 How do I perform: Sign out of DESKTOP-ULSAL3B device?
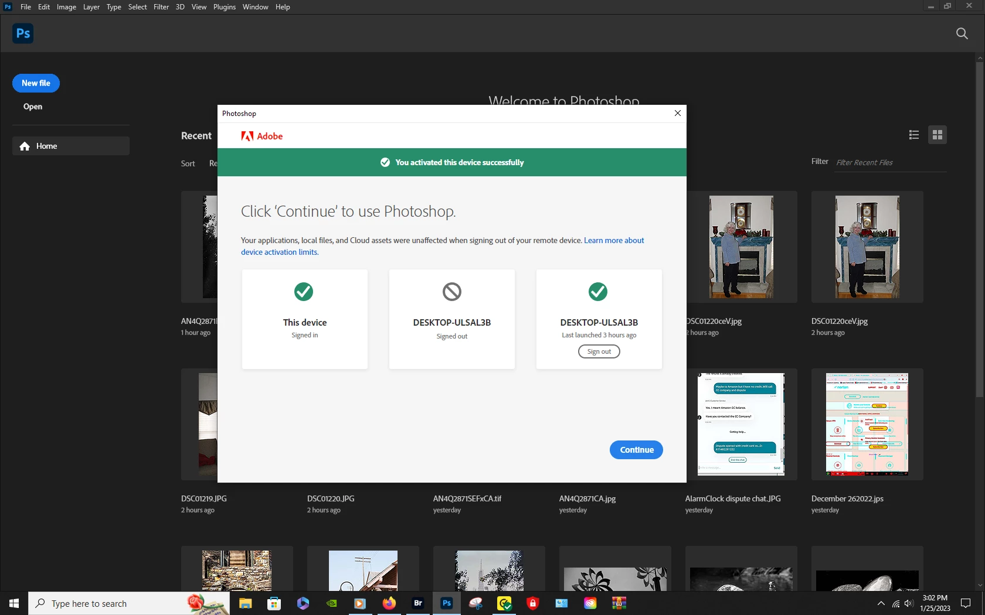(599, 351)
